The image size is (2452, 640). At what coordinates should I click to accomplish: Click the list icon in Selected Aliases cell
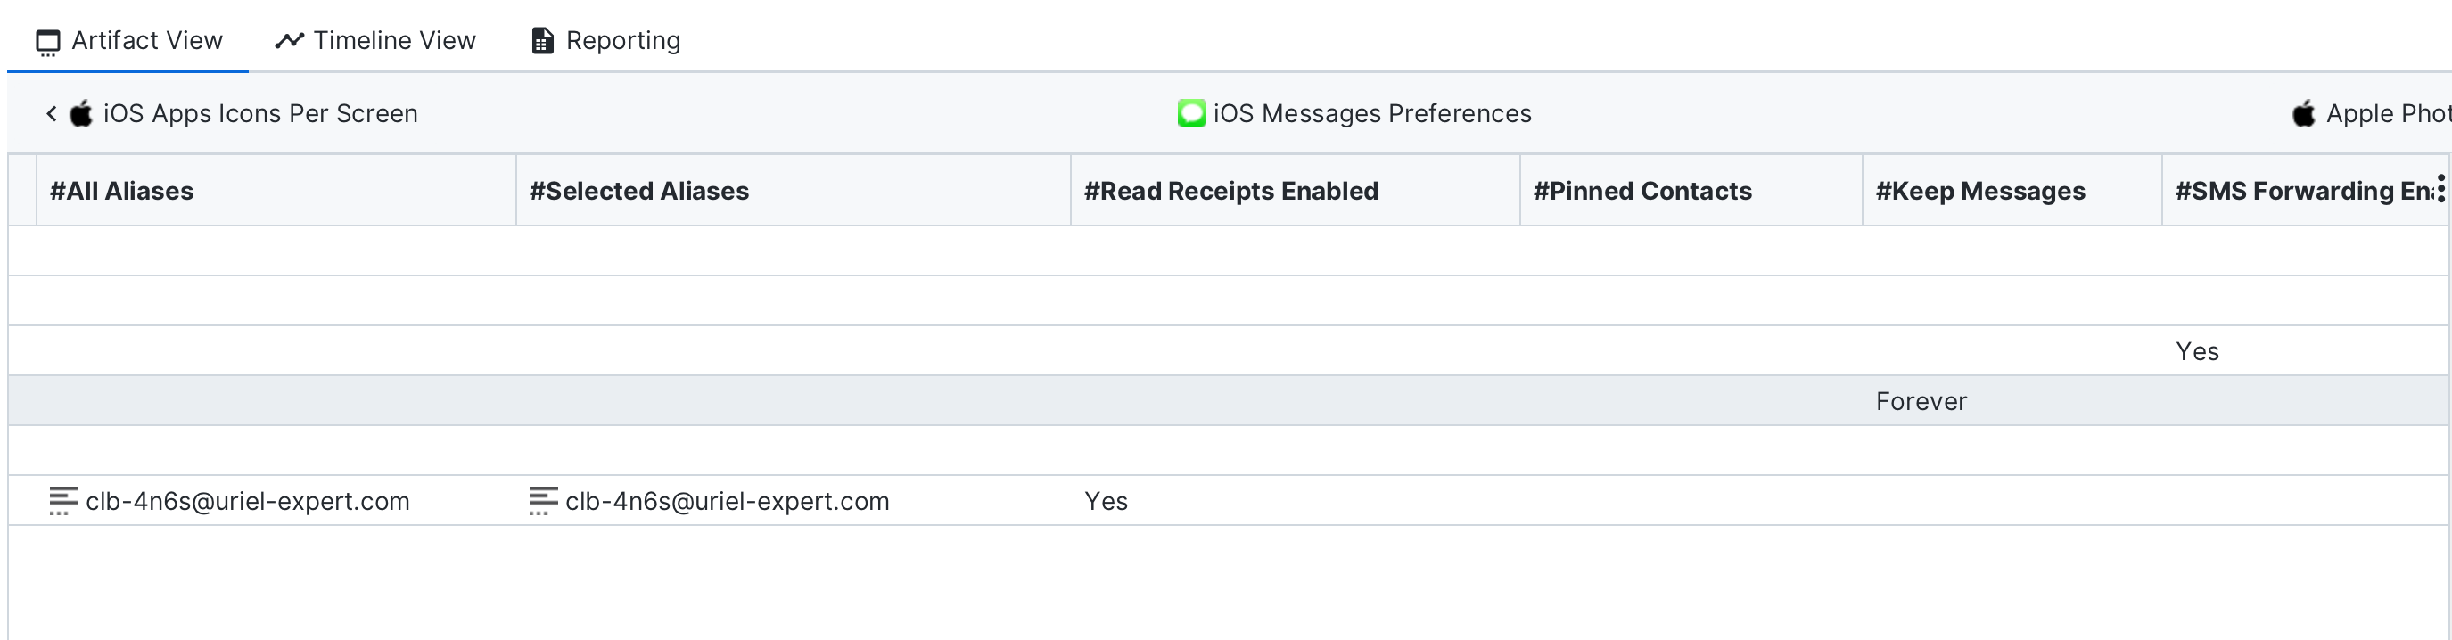point(543,501)
